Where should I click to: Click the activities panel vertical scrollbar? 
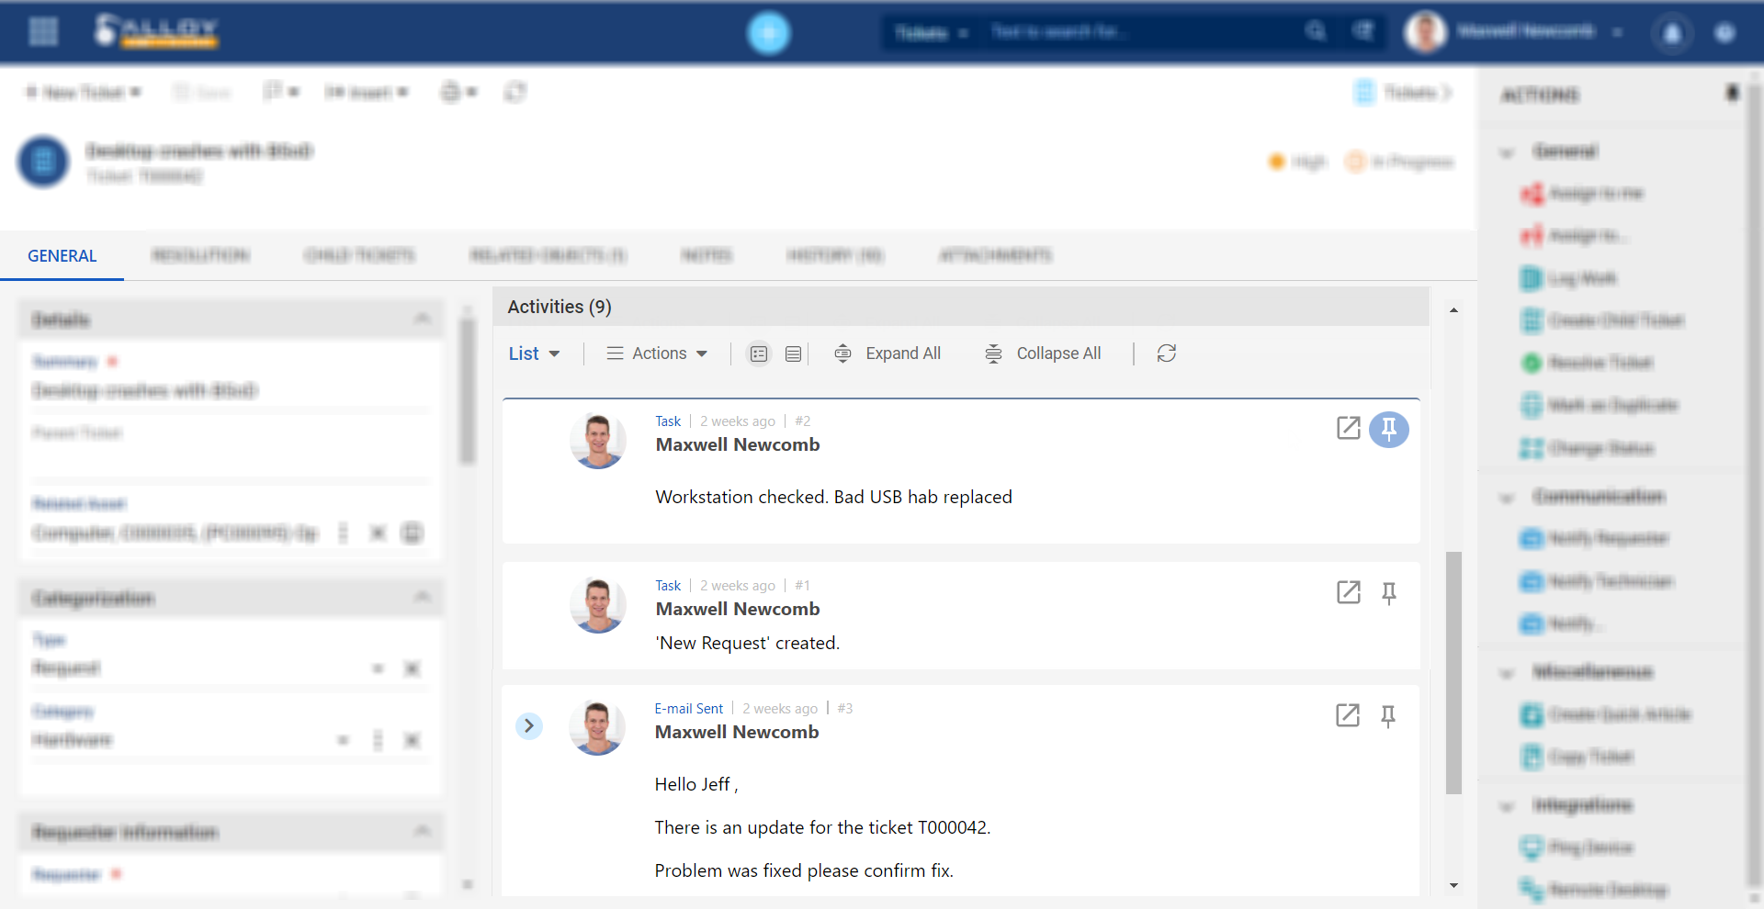click(x=1453, y=672)
